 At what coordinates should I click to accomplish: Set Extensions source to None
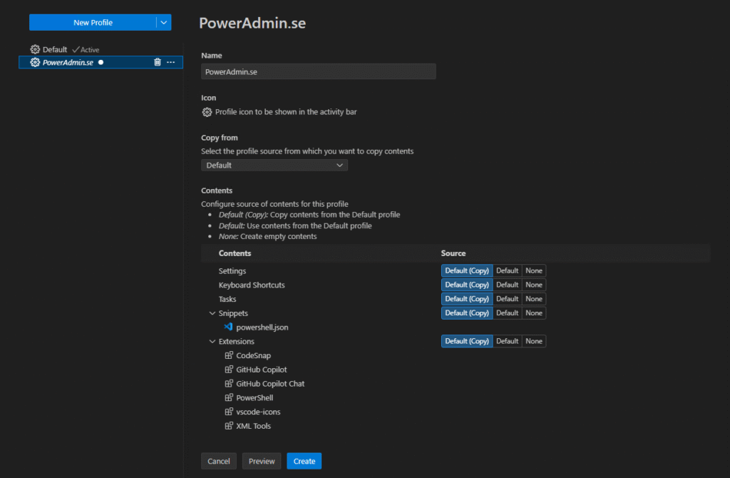[x=533, y=341]
